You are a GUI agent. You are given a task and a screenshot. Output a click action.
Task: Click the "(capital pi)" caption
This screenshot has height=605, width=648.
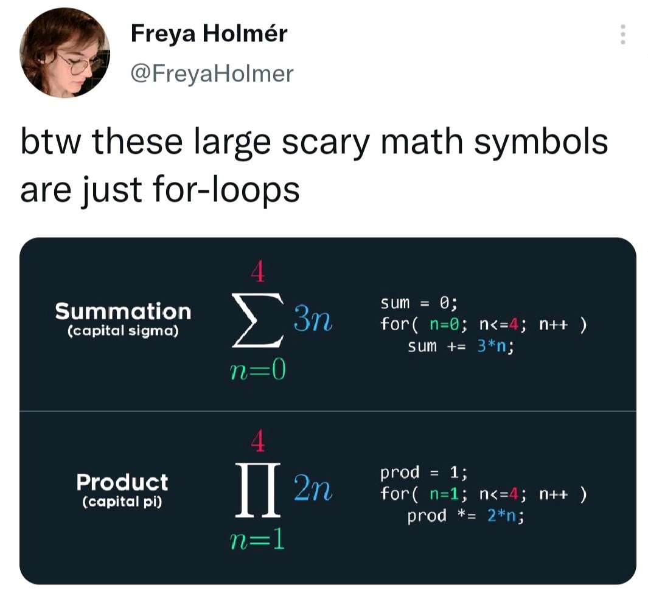click(122, 503)
